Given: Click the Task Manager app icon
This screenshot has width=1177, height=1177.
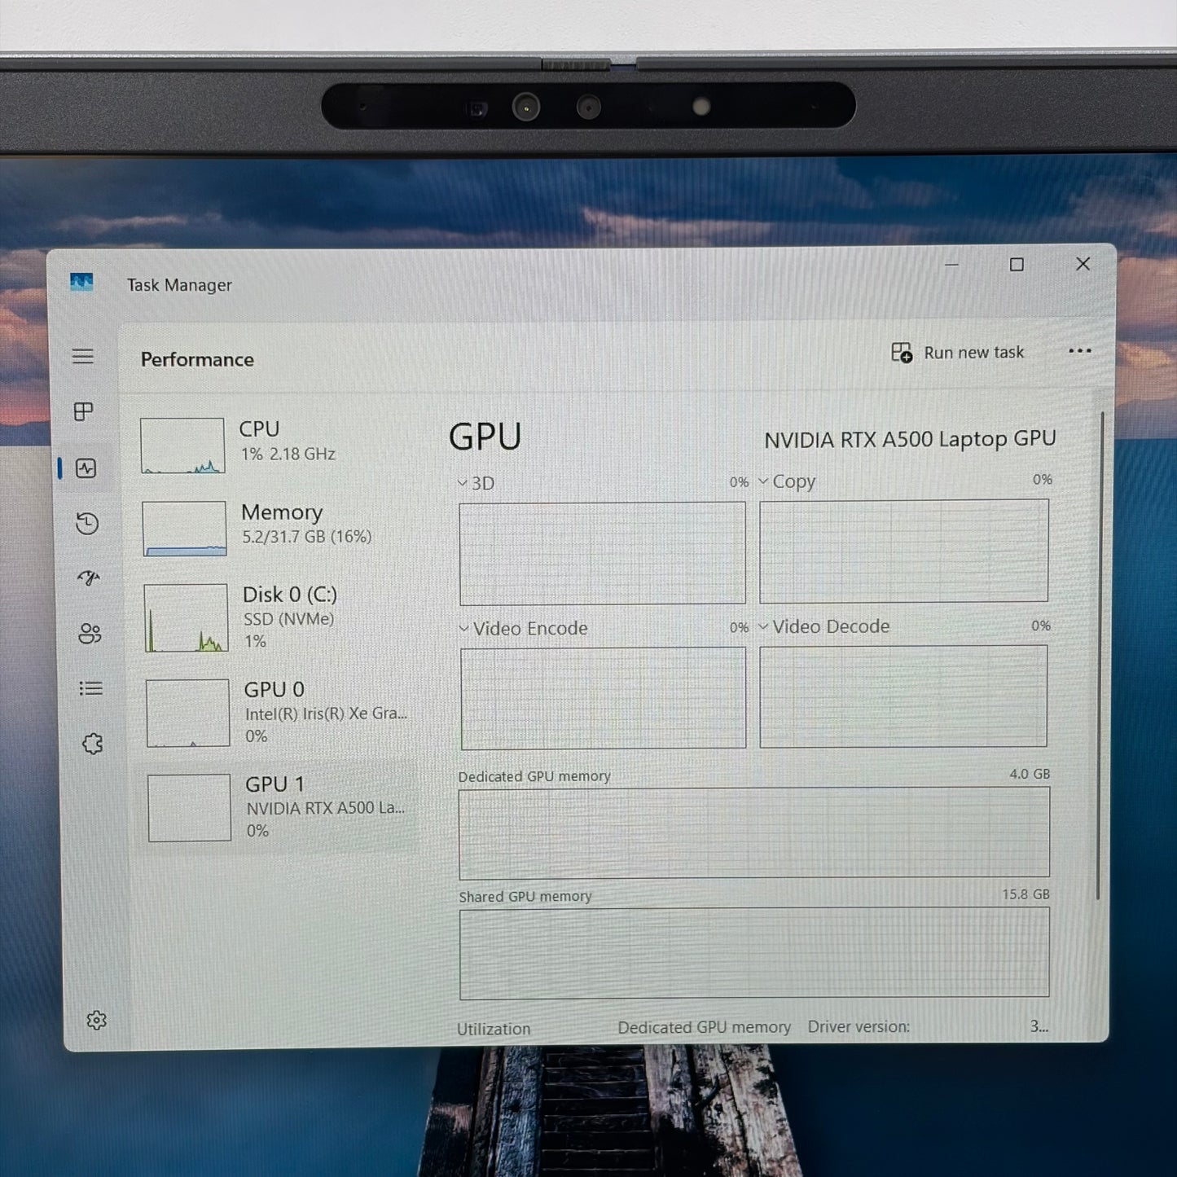Looking at the screenshot, I should point(81,283).
